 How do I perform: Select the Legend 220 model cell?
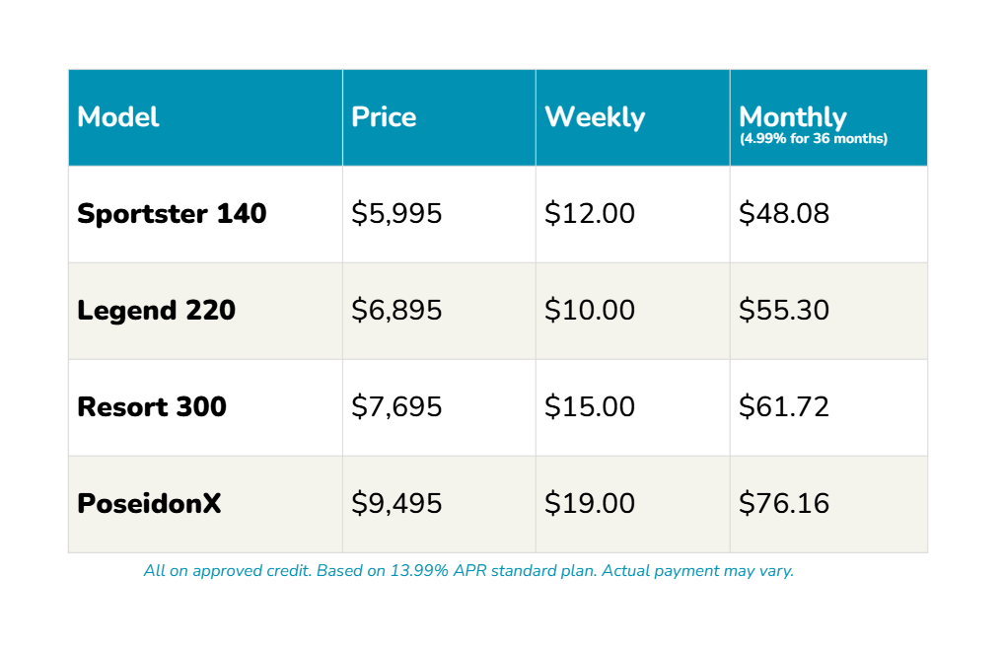click(x=156, y=311)
